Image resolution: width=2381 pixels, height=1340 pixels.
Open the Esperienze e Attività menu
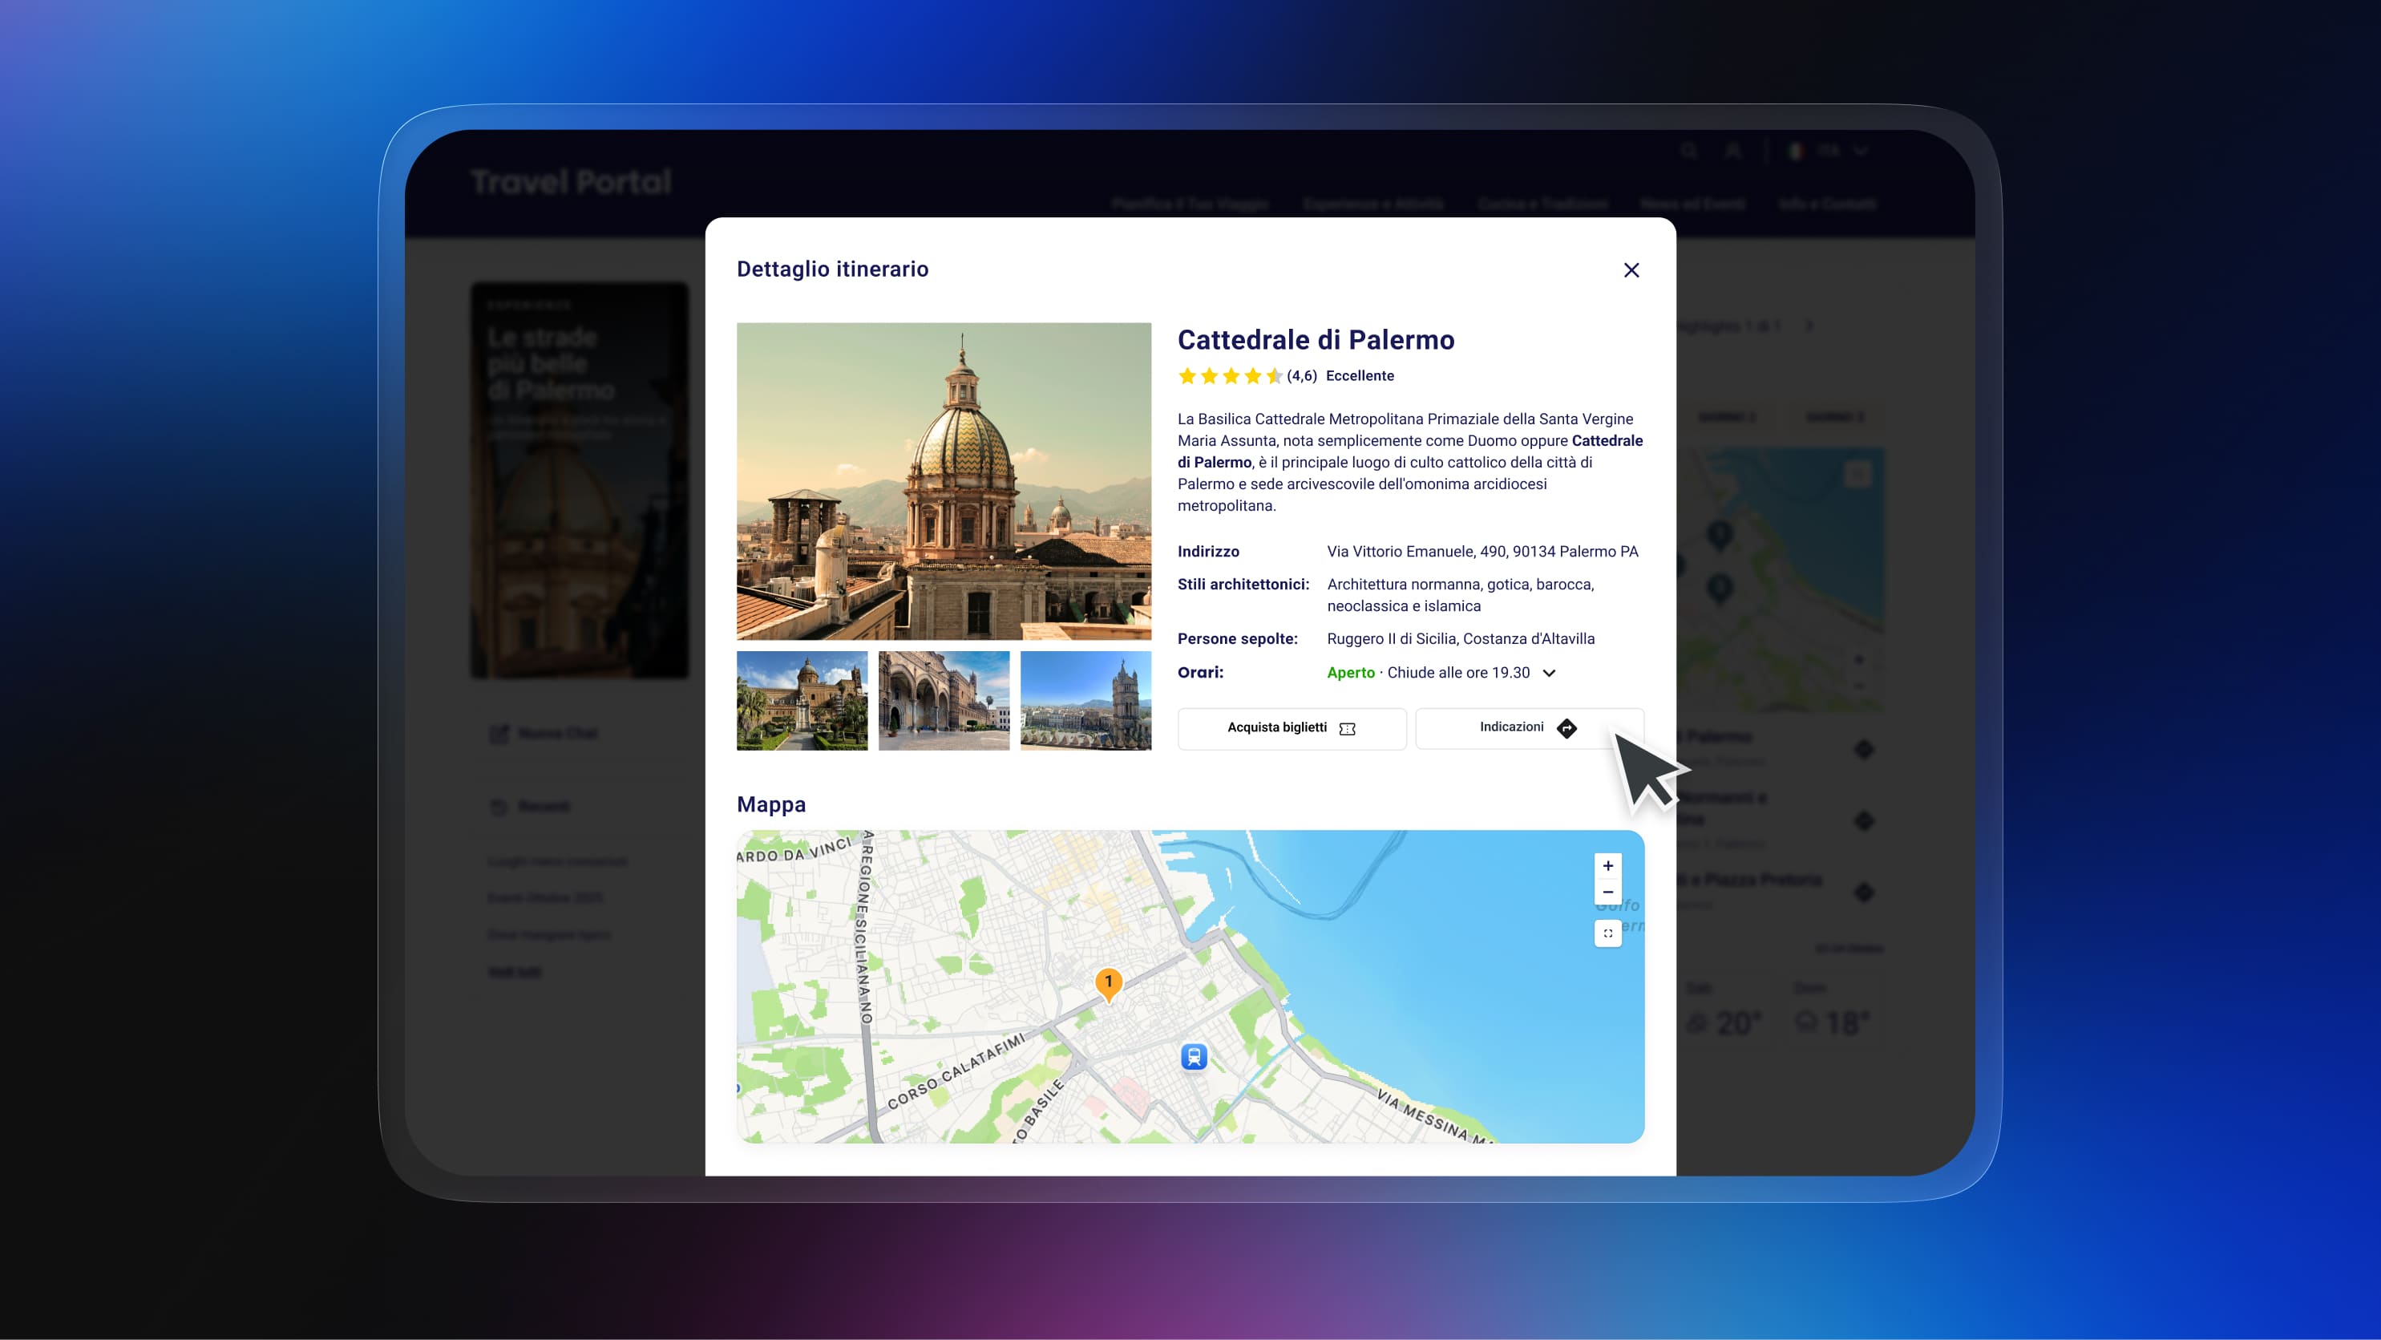tap(1372, 204)
